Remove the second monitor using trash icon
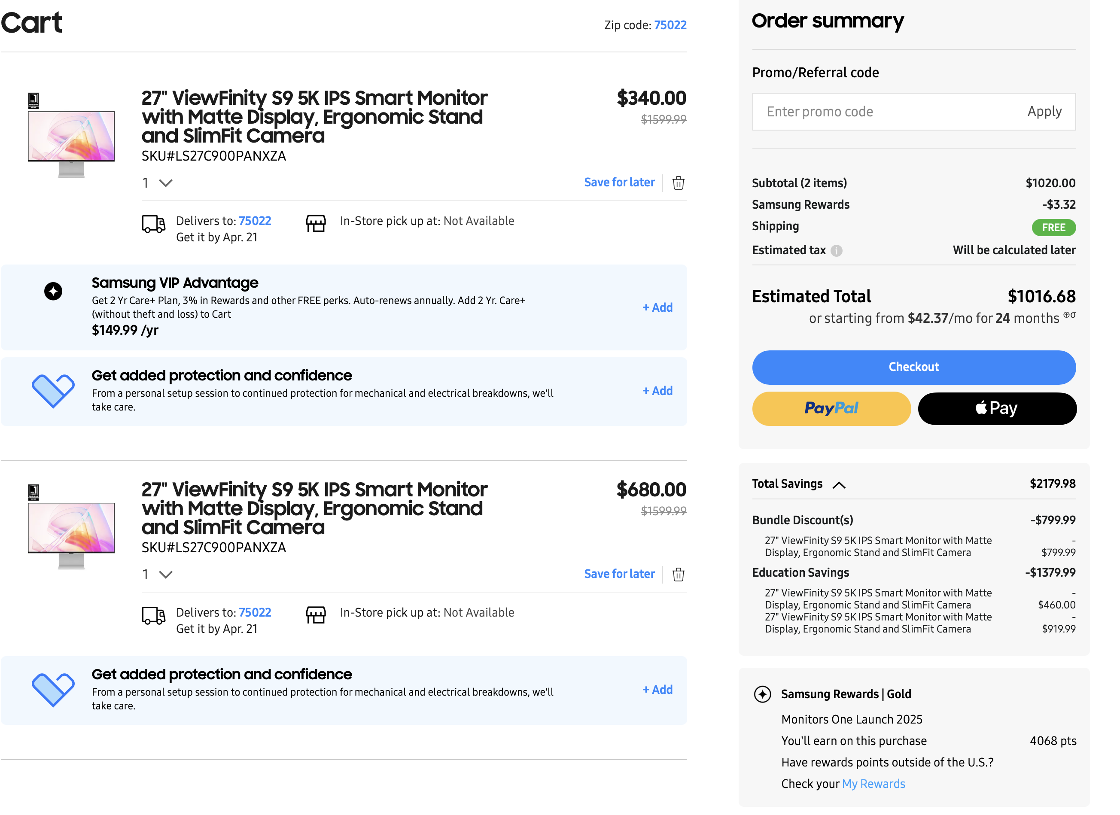Image resolution: width=1120 pixels, height=815 pixels. pyautogui.click(x=678, y=575)
